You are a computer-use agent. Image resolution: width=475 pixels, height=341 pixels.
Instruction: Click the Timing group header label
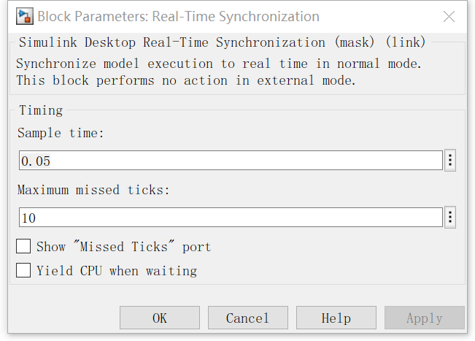(x=41, y=110)
